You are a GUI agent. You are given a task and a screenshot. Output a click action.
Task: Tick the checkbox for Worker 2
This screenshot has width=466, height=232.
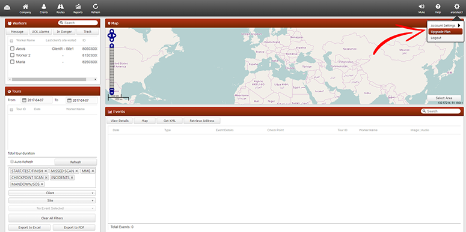click(x=12, y=55)
